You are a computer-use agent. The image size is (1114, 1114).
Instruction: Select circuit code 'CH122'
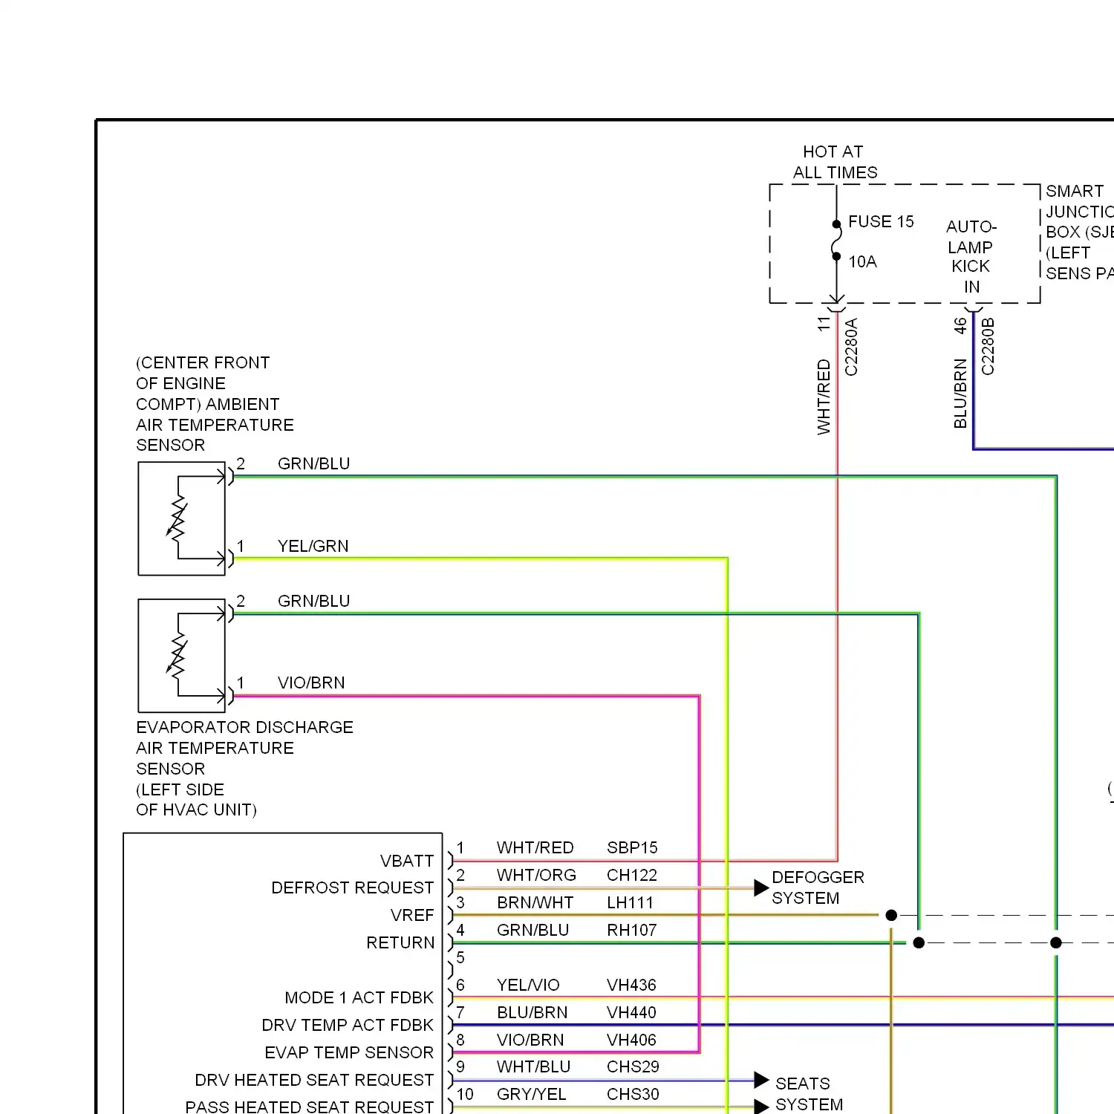631,875
